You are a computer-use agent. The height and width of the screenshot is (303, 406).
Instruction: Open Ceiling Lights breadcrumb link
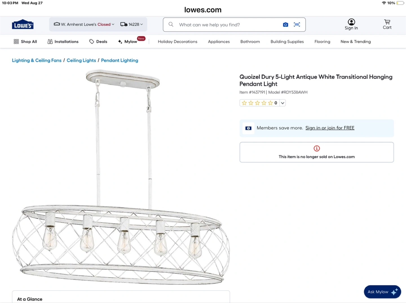[x=81, y=60]
